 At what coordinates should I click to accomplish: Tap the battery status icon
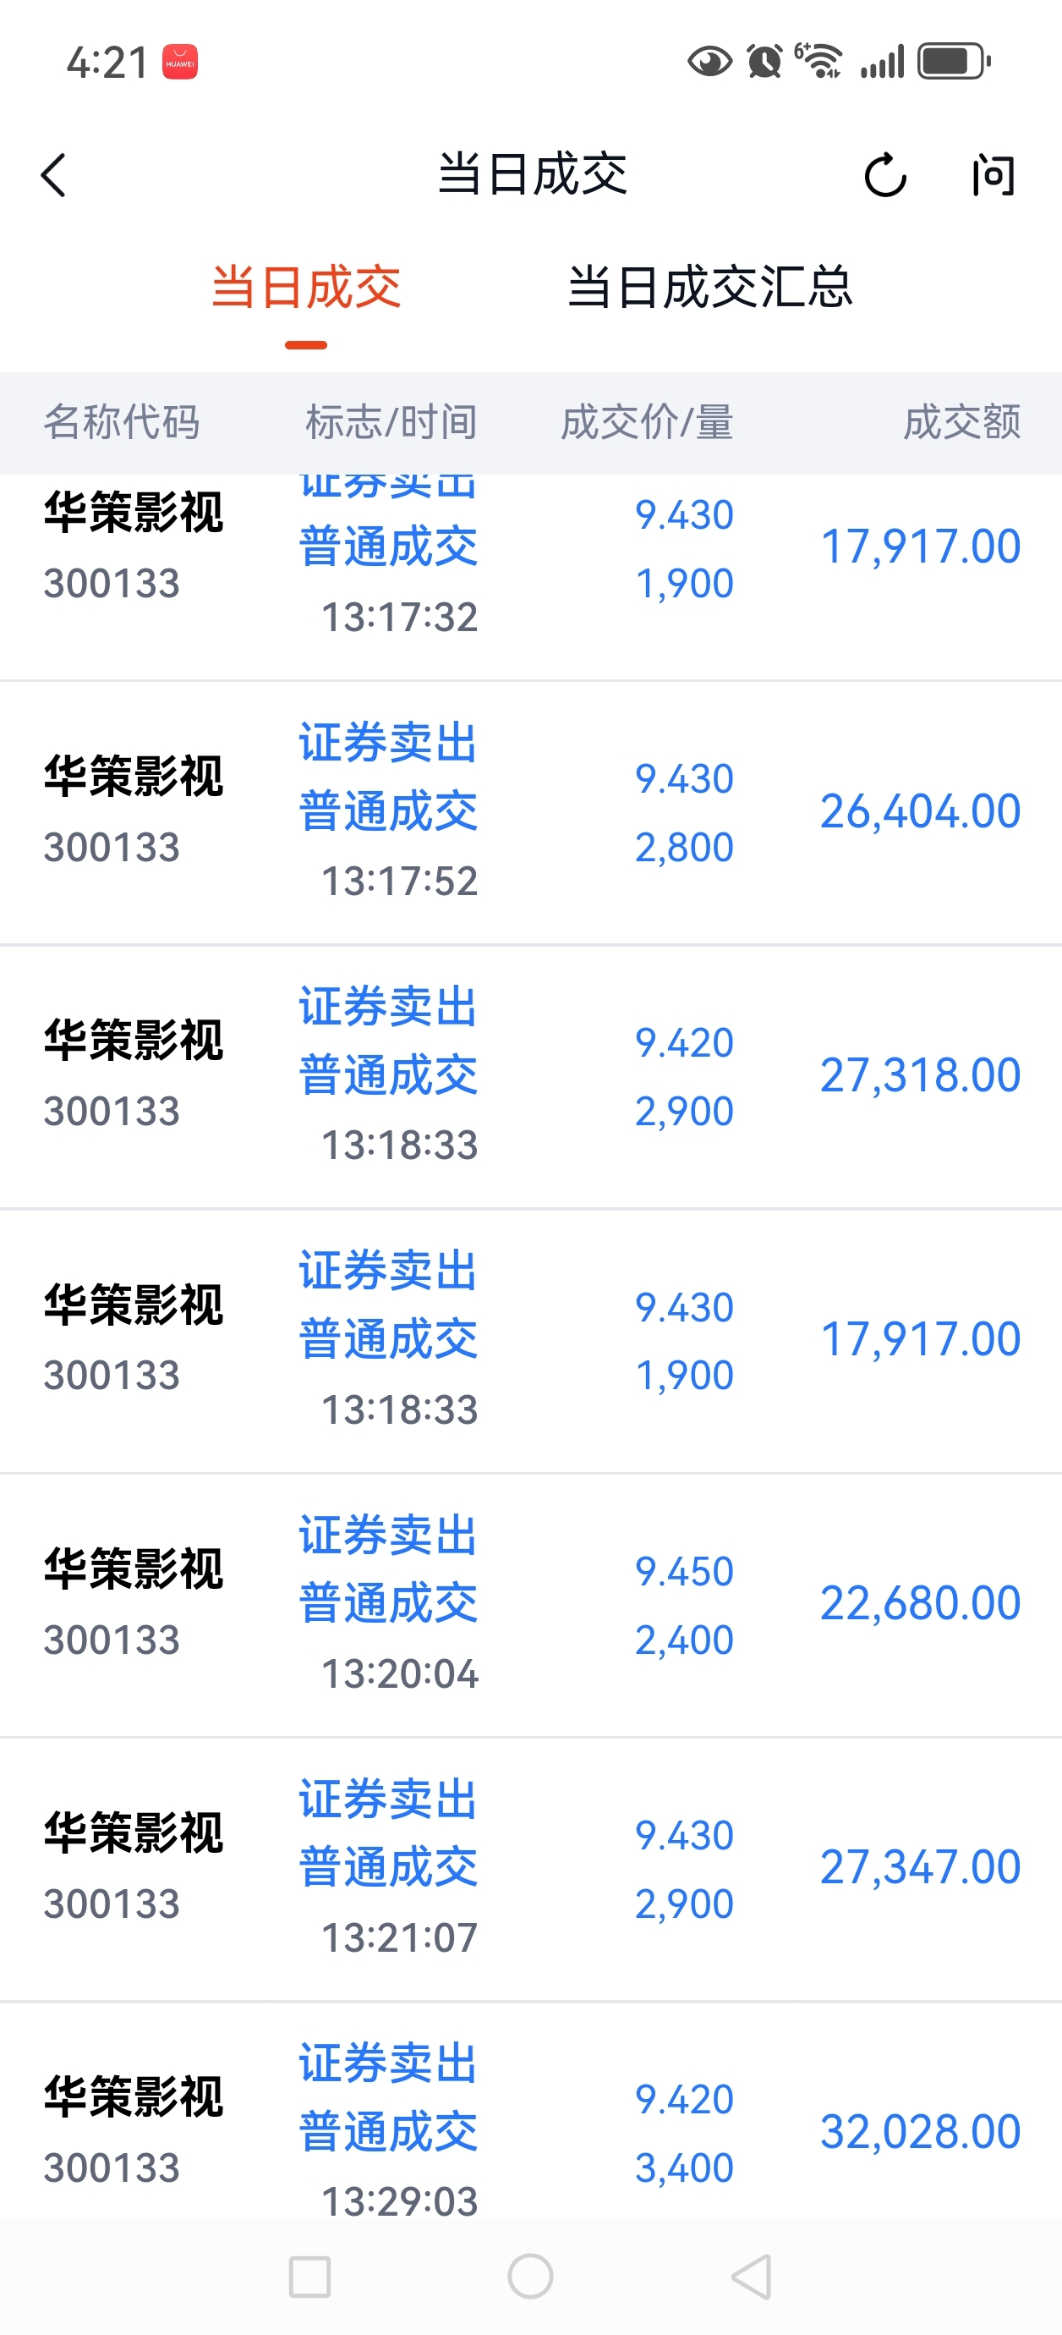coord(953,62)
